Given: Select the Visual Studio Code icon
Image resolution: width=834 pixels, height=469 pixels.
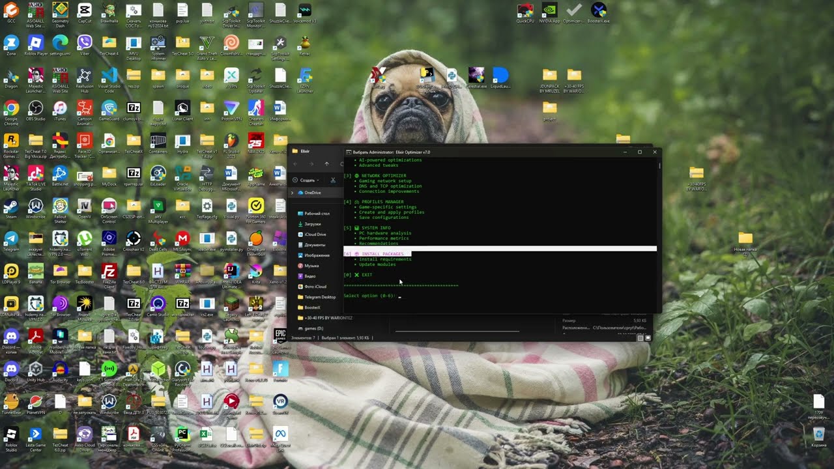Looking at the screenshot, I should tap(109, 79).
